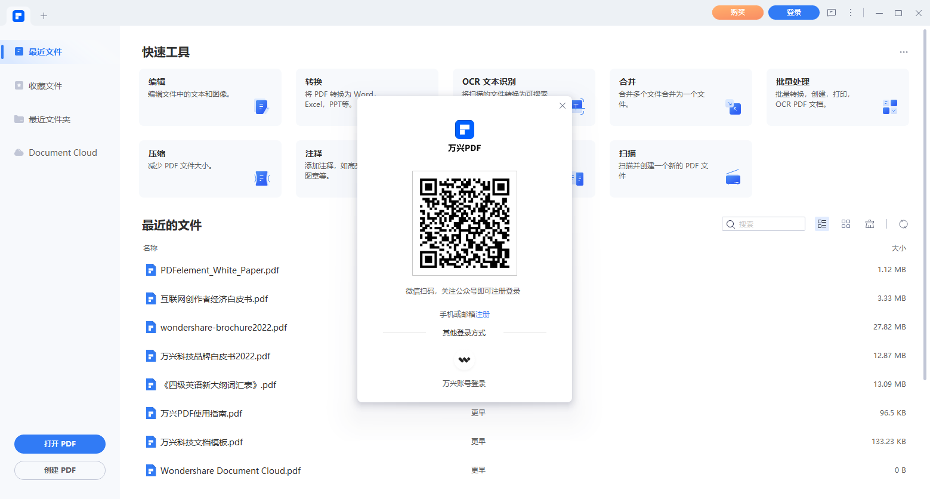This screenshot has width=930, height=499.
Task: Close the login QR code dialog
Action: pos(562,106)
